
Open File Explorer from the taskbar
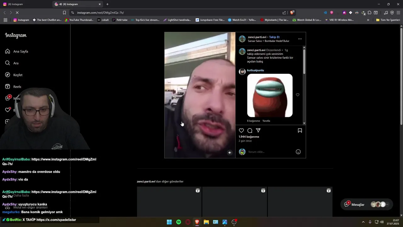206,222
